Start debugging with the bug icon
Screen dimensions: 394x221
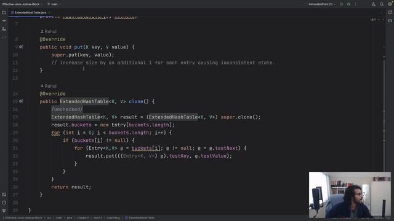pos(348,4)
